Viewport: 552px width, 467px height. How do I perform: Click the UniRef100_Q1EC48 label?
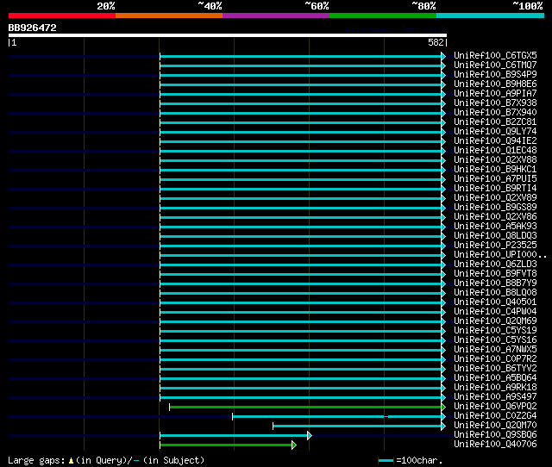click(495, 150)
